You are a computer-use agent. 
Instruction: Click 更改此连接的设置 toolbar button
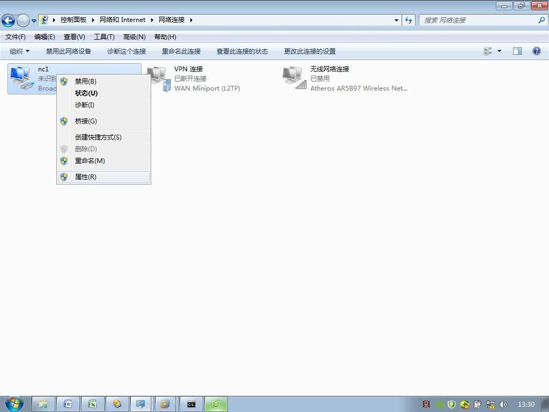310,51
